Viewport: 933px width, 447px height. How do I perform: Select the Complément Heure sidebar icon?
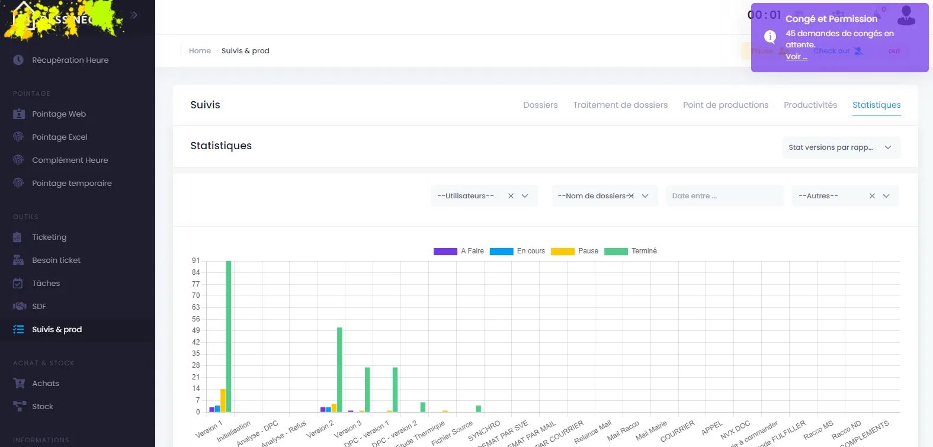pos(18,160)
